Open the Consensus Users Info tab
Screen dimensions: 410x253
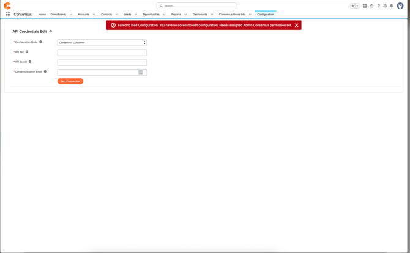[232, 14]
